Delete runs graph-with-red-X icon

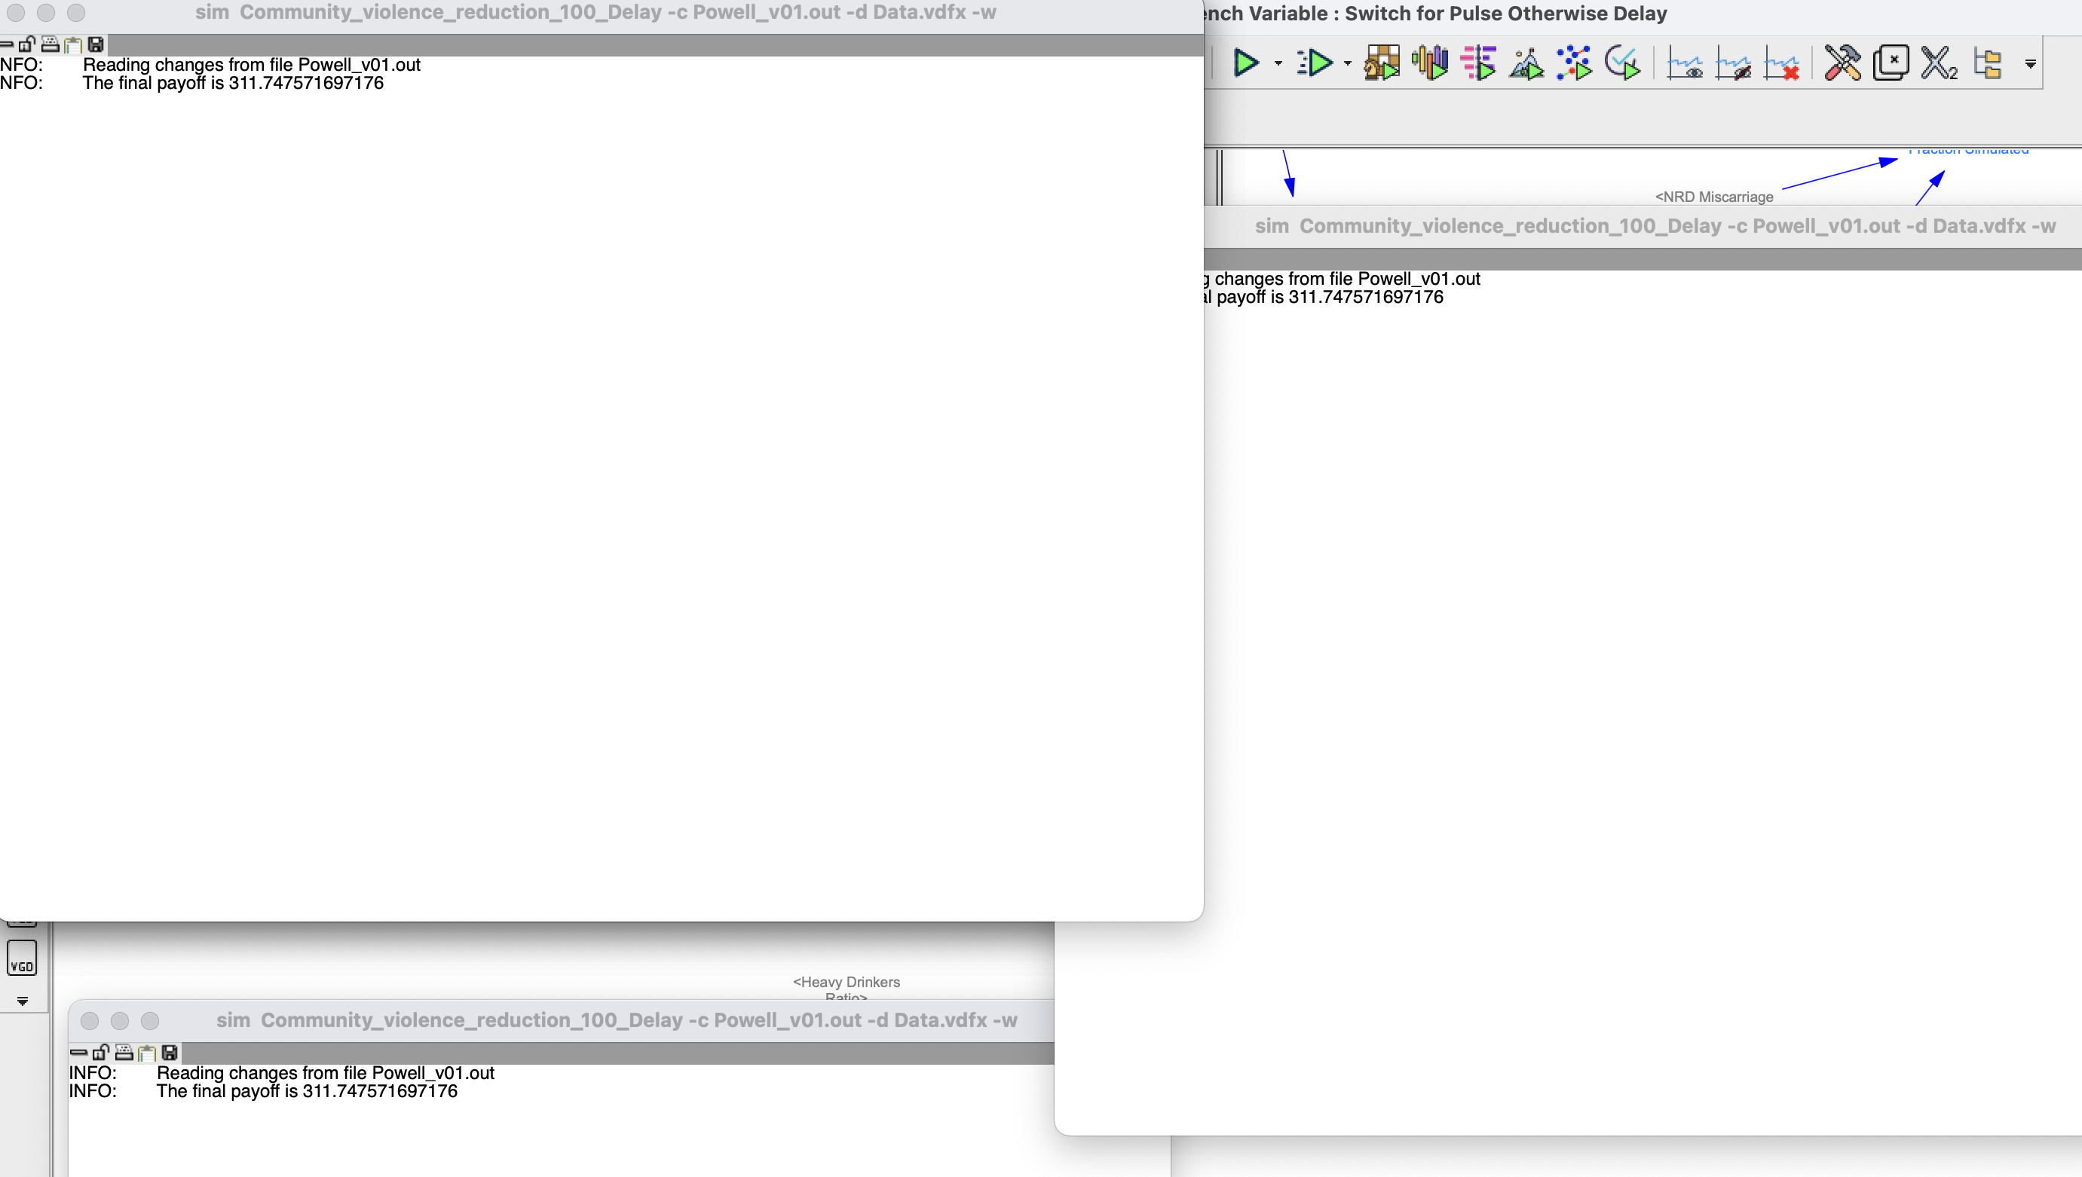click(1782, 65)
